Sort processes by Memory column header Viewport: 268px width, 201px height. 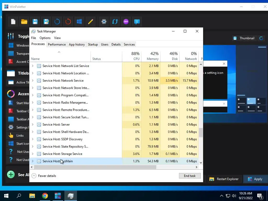point(151,57)
